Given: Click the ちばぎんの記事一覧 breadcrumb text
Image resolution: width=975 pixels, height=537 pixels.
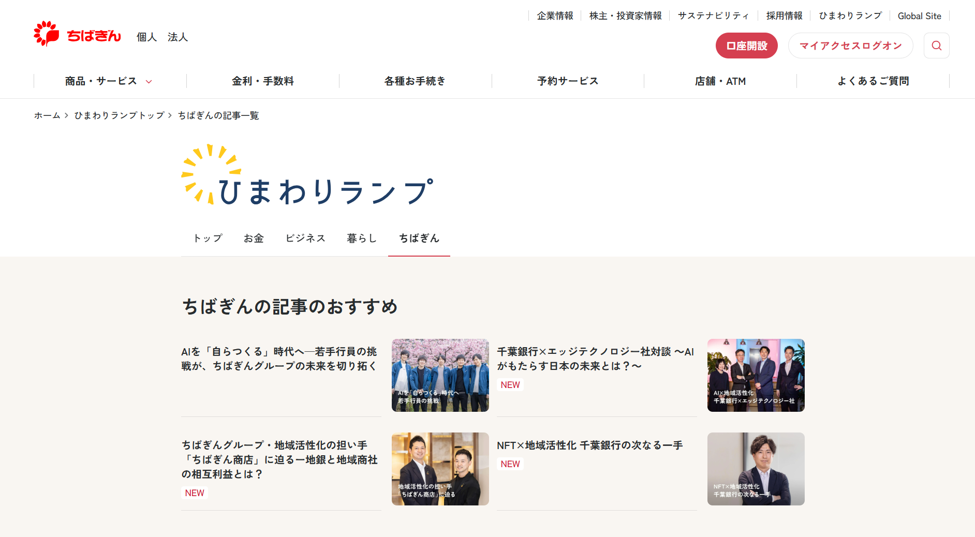Looking at the screenshot, I should pos(218,115).
